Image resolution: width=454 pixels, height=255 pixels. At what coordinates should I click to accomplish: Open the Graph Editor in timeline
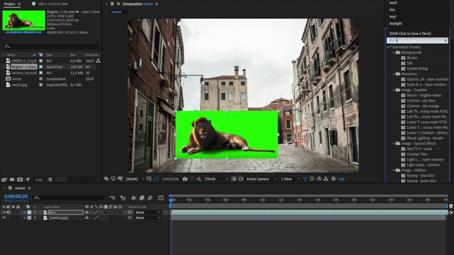tap(161, 198)
